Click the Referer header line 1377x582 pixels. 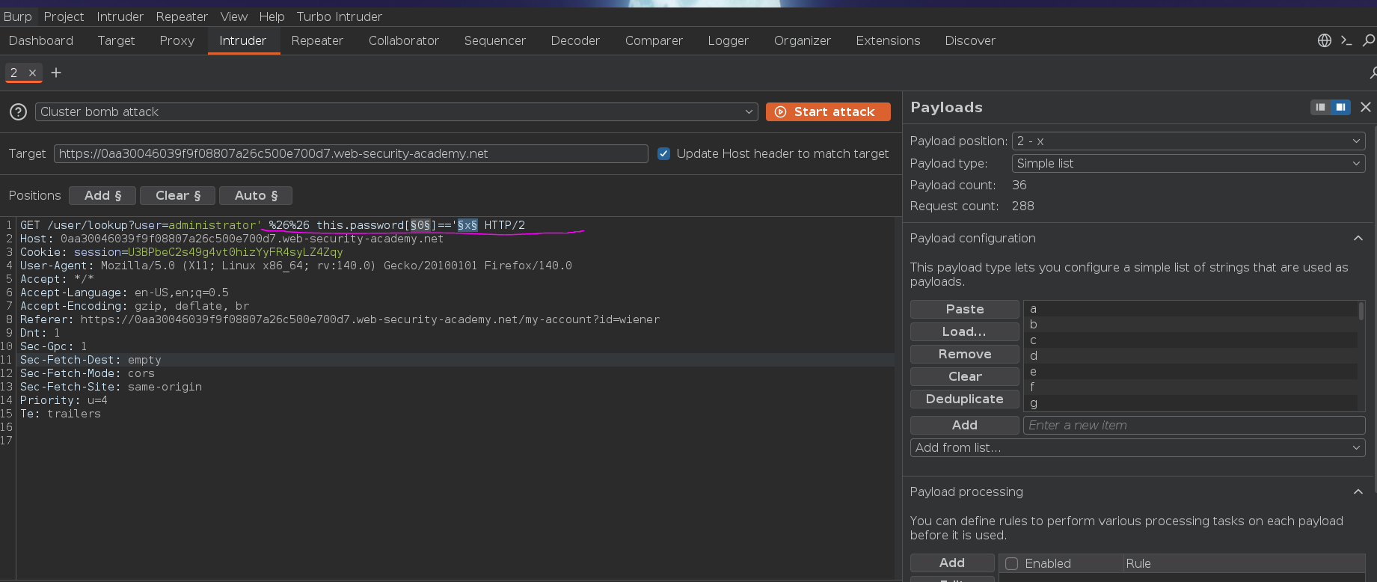pos(340,319)
